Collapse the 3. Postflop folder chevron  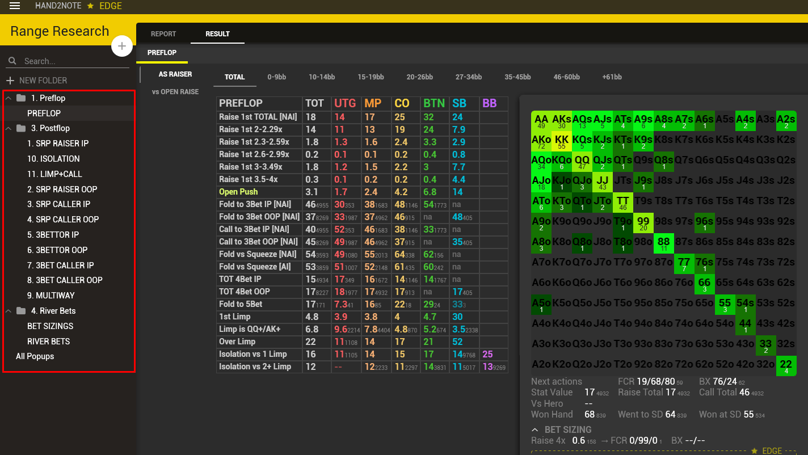point(9,128)
